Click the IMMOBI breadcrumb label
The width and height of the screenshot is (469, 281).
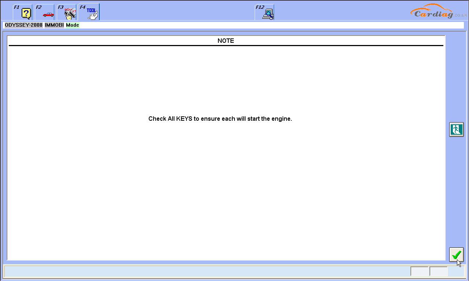[54, 25]
